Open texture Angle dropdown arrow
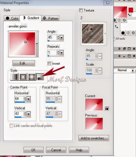 click(100, 56)
